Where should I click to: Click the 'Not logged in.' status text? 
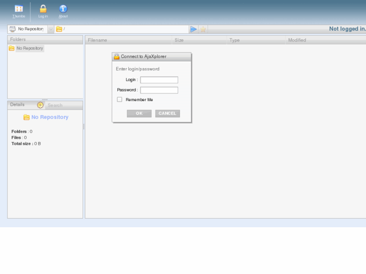pyautogui.click(x=347, y=29)
